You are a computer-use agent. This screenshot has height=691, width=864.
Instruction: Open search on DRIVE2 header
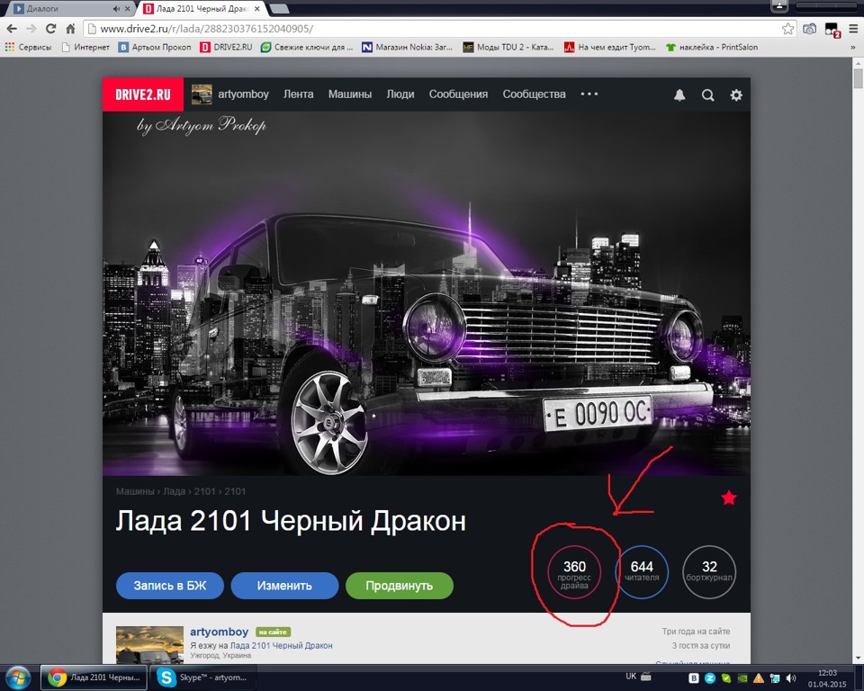point(707,94)
